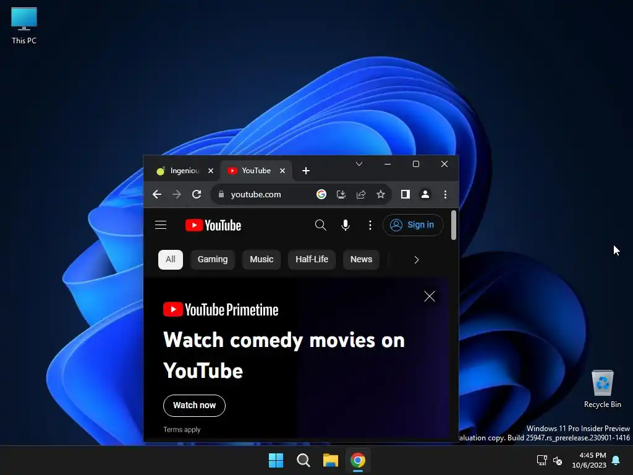Bookmark this tab with star icon
The width and height of the screenshot is (633, 475).
381,194
